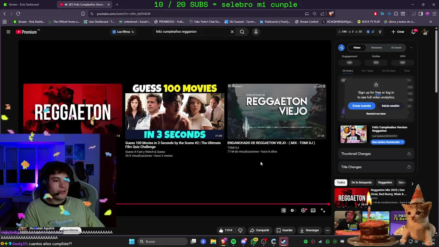Click the Crear button
The image size is (439, 247).
coord(398,32)
